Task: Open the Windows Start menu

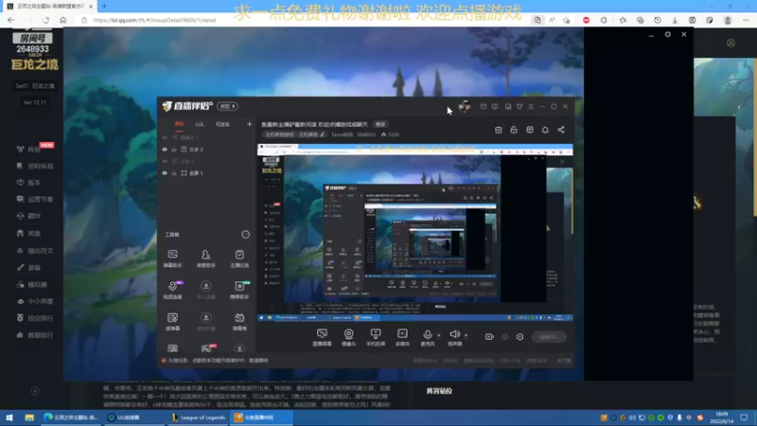Action: tap(9, 417)
